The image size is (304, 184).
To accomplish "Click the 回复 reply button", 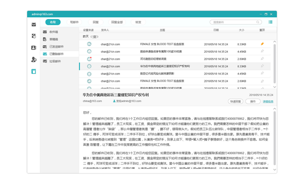I will point(96,22).
